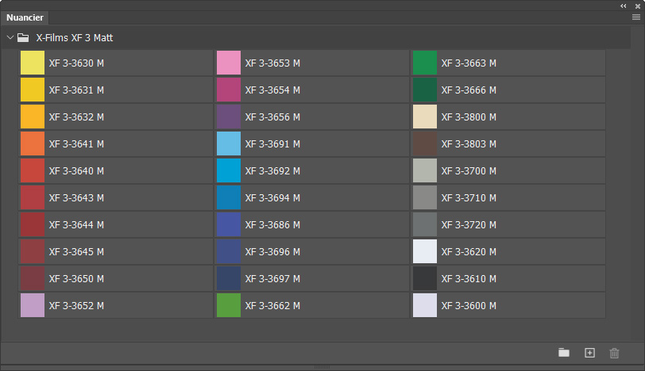Pick the XF 3-3650 M swatch
The image size is (645, 371).
tap(33, 279)
